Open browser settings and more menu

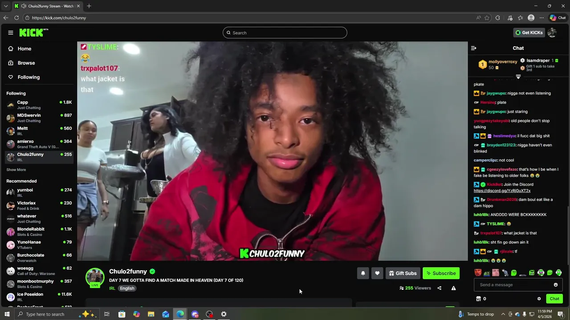[x=541, y=18]
